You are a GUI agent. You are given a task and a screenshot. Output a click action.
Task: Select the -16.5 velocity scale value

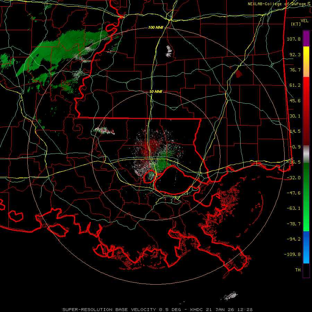(x=294, y=162)
